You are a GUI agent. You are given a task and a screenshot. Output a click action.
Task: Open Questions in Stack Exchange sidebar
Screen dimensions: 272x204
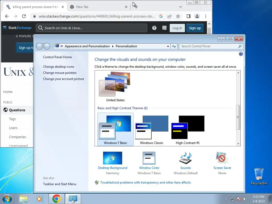pyautogui.click(x=17, y=110)
